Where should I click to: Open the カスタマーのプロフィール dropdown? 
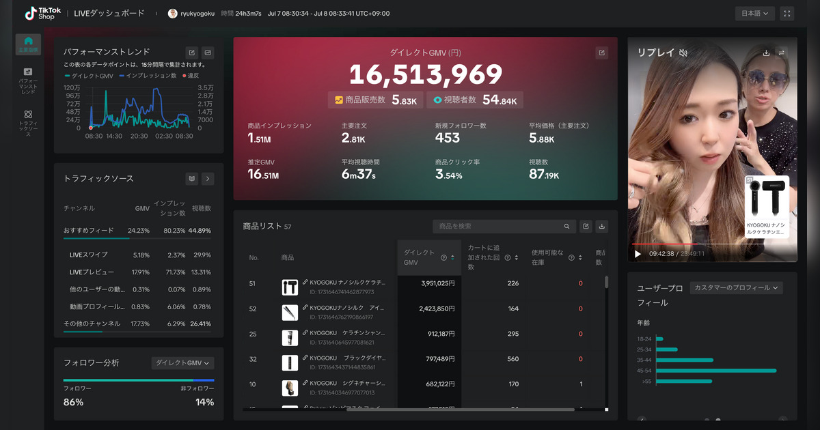pyautogui.click(x=736, y=288)
